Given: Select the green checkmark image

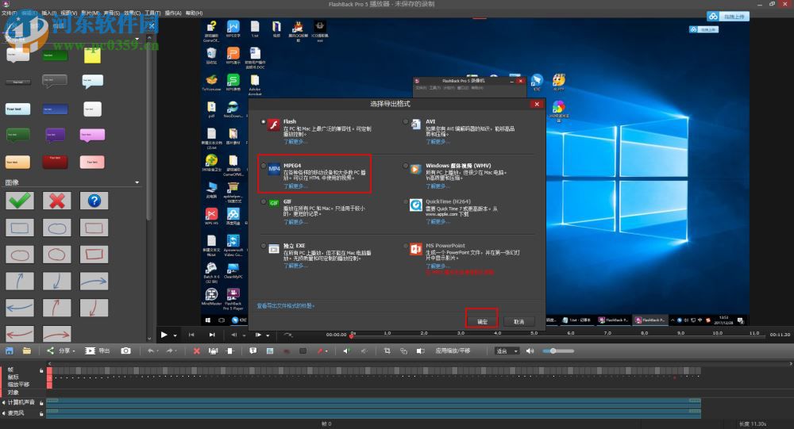Looking at the screenshot, I should 20,201.
